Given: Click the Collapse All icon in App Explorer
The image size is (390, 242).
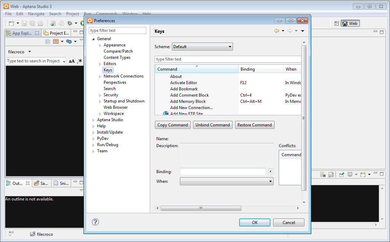Looking at the screenshot, I should pos(48,42).
